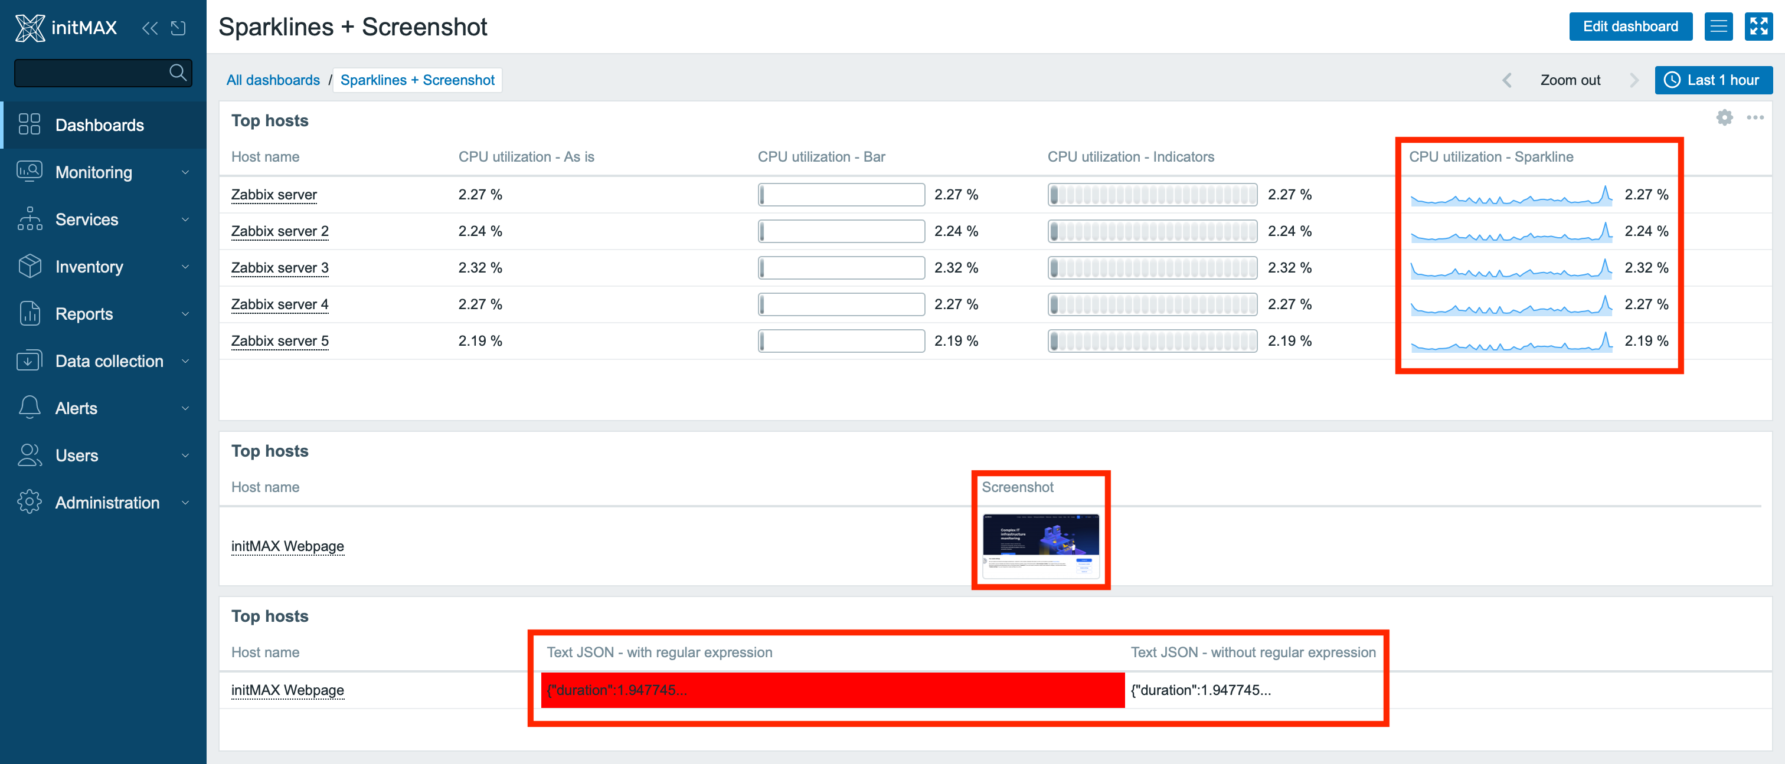Click initMAX Webpage in Screenshot widget
This screenshot has width=1785, height=764.
click(287, 546)
